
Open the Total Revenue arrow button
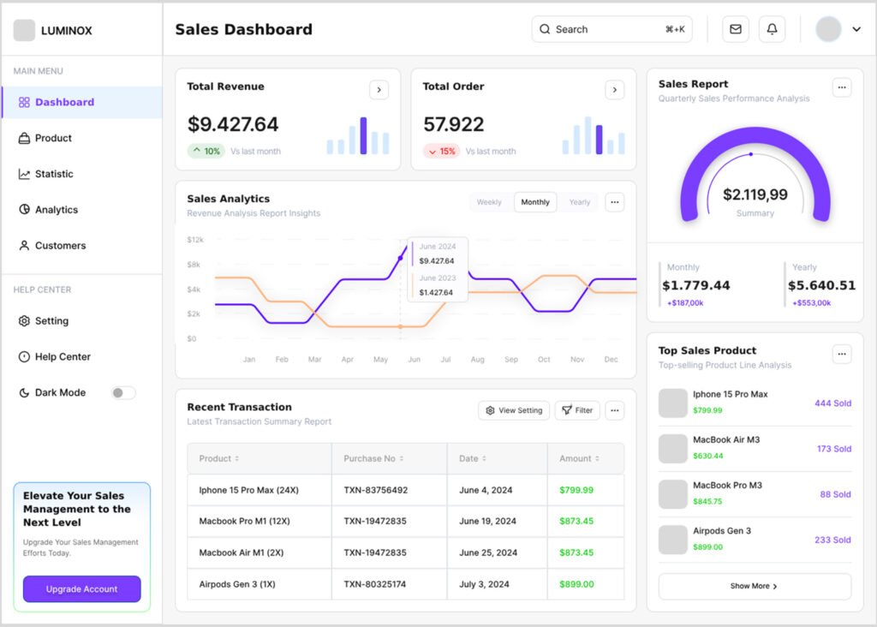[379, 90]
